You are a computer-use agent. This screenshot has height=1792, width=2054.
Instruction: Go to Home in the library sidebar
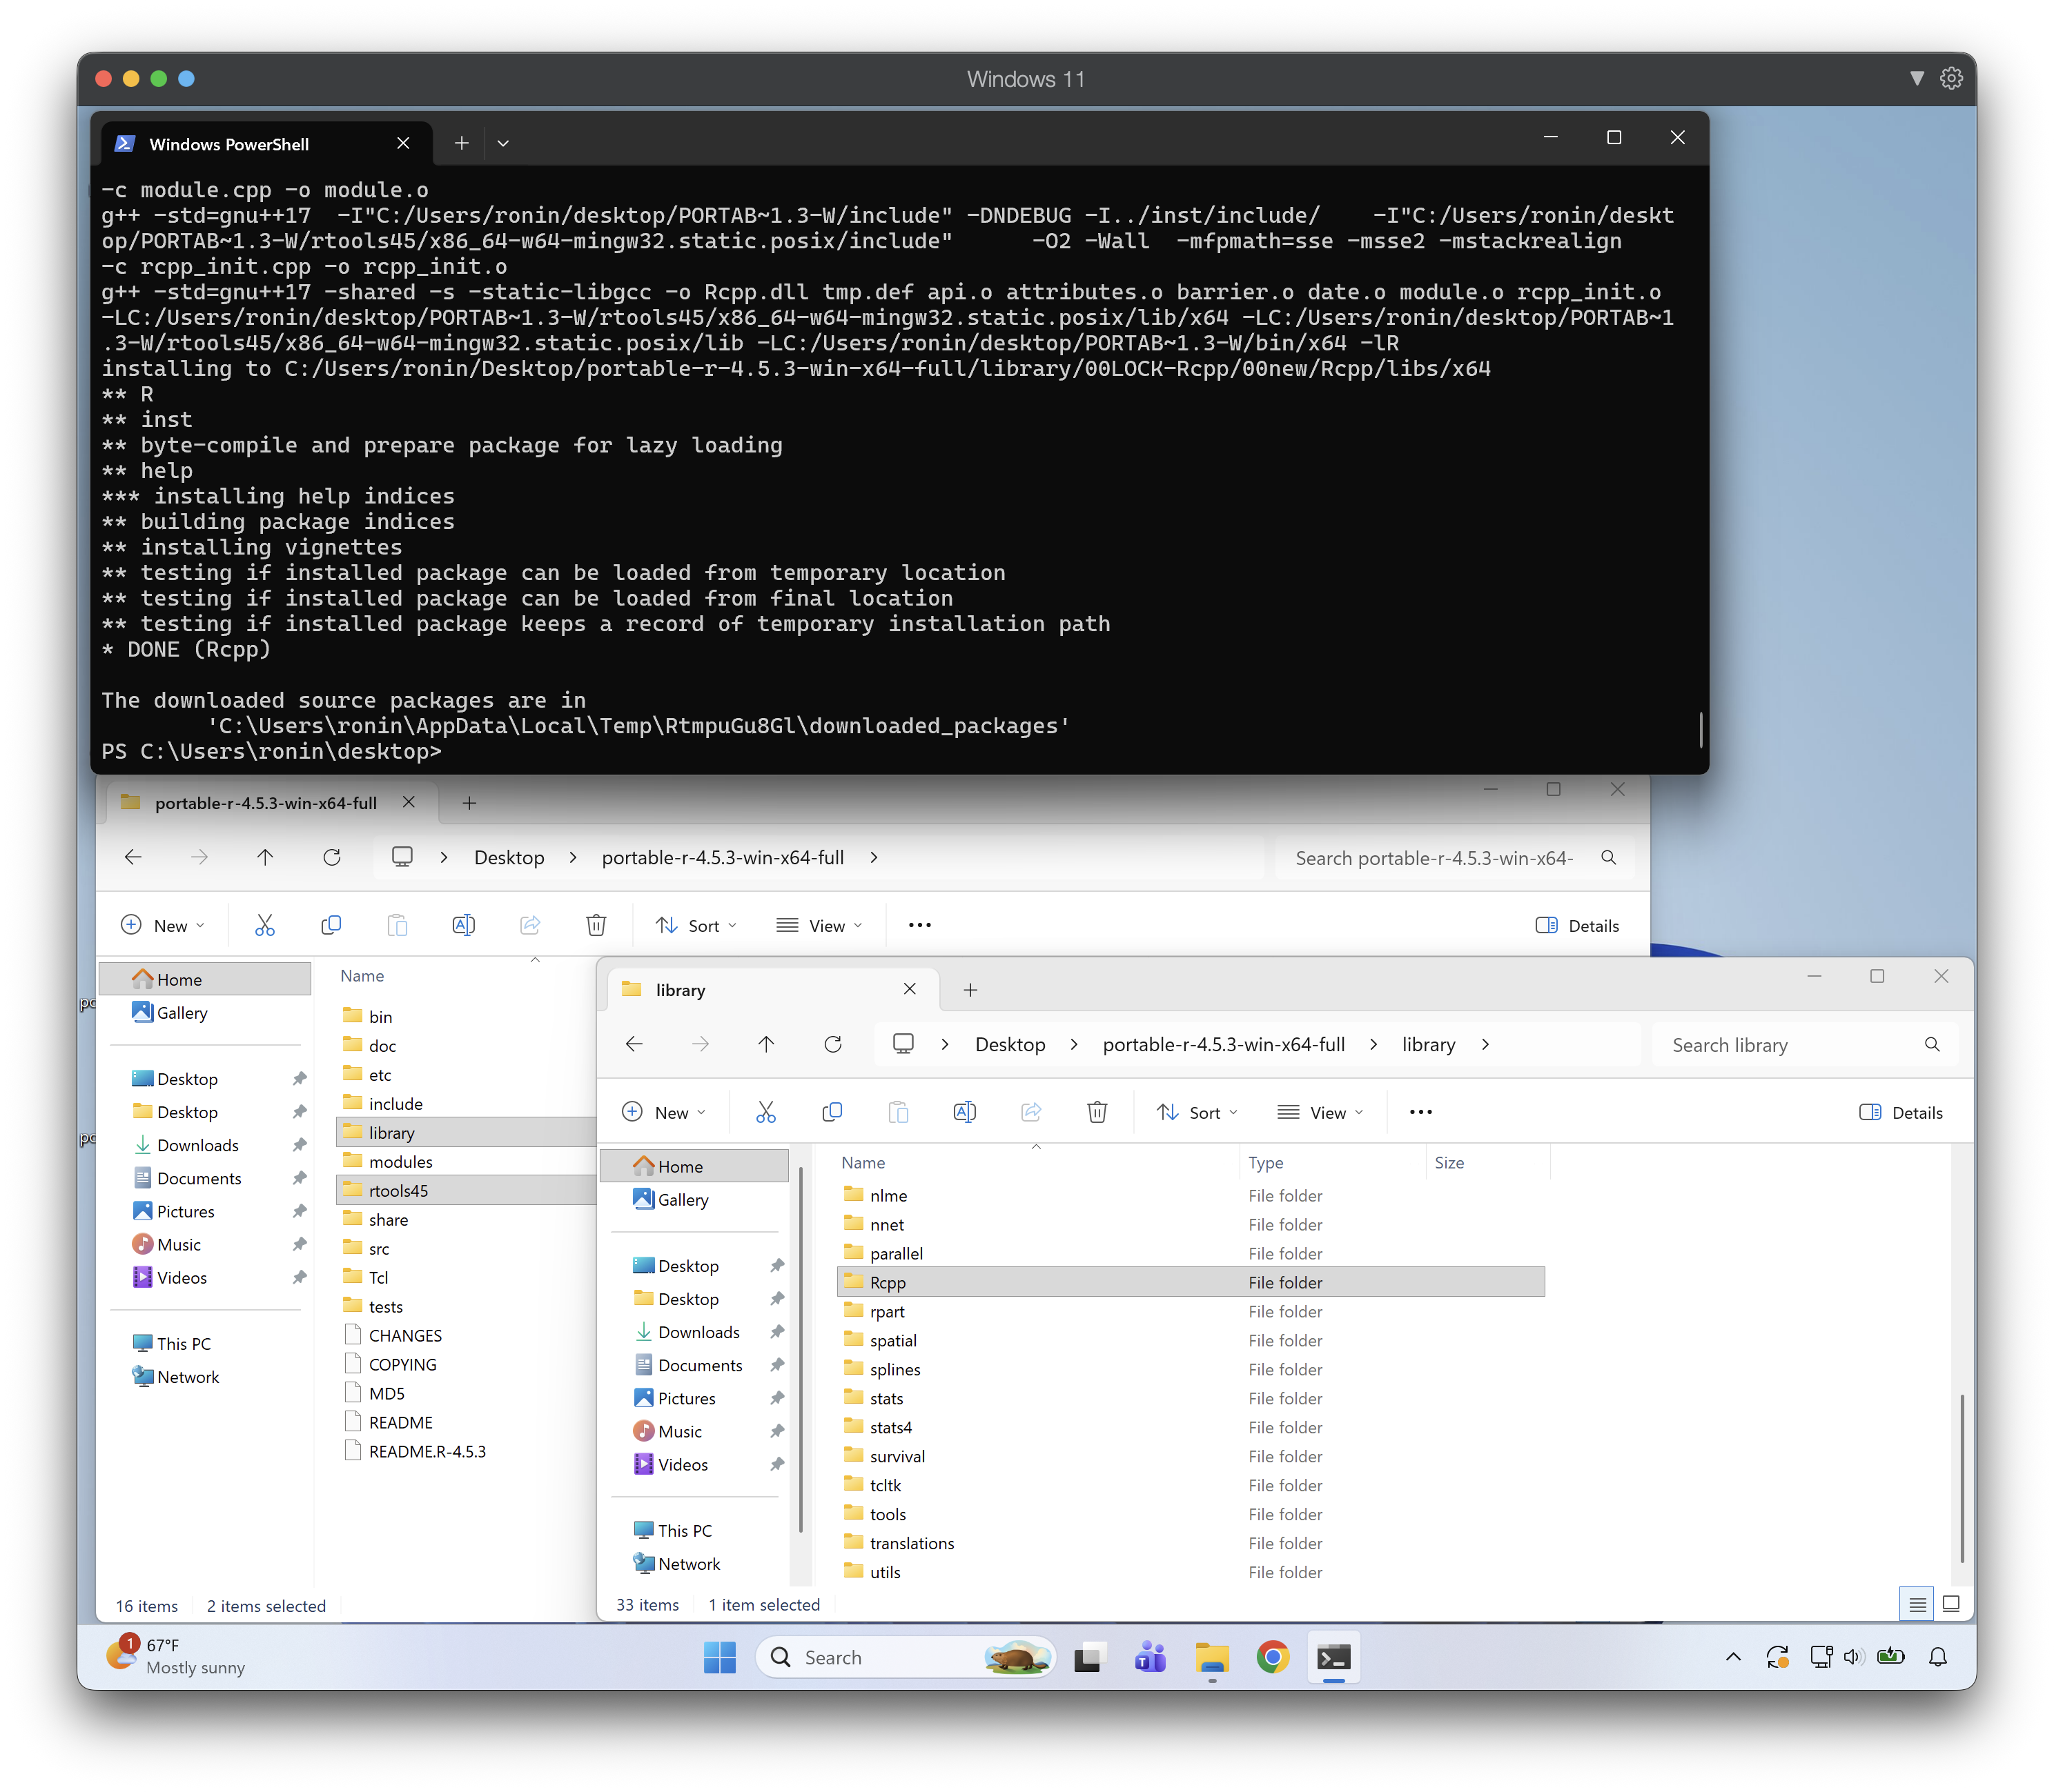681,1165
